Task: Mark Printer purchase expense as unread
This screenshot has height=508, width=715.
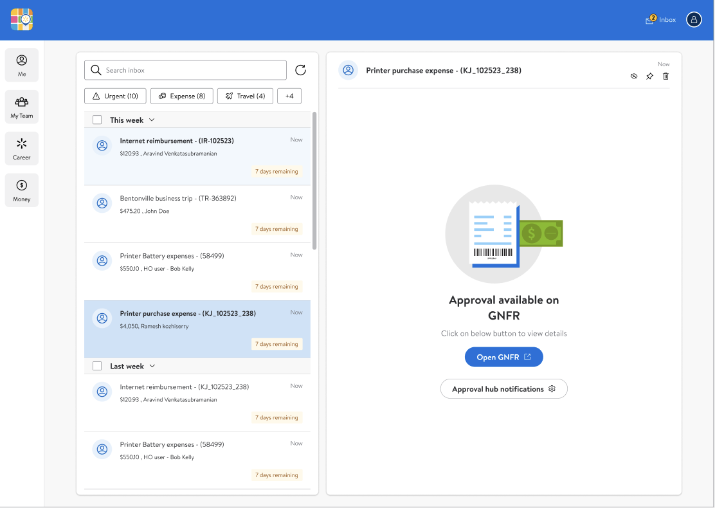Action: (x=634, y=76)
